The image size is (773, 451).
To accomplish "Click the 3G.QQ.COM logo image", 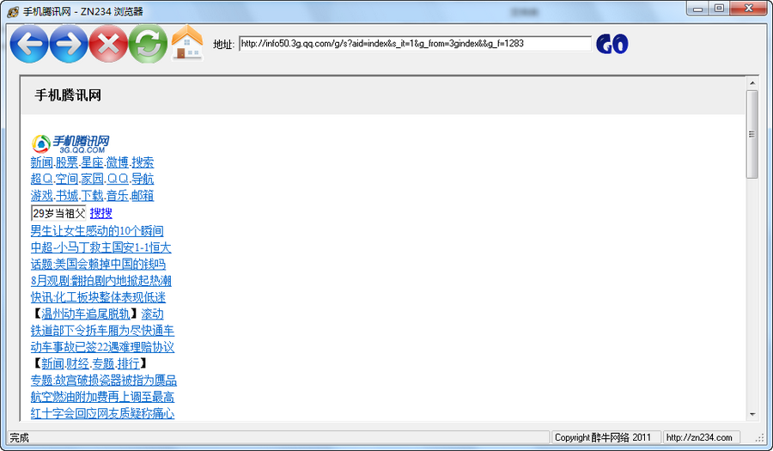I will (70, 143).
